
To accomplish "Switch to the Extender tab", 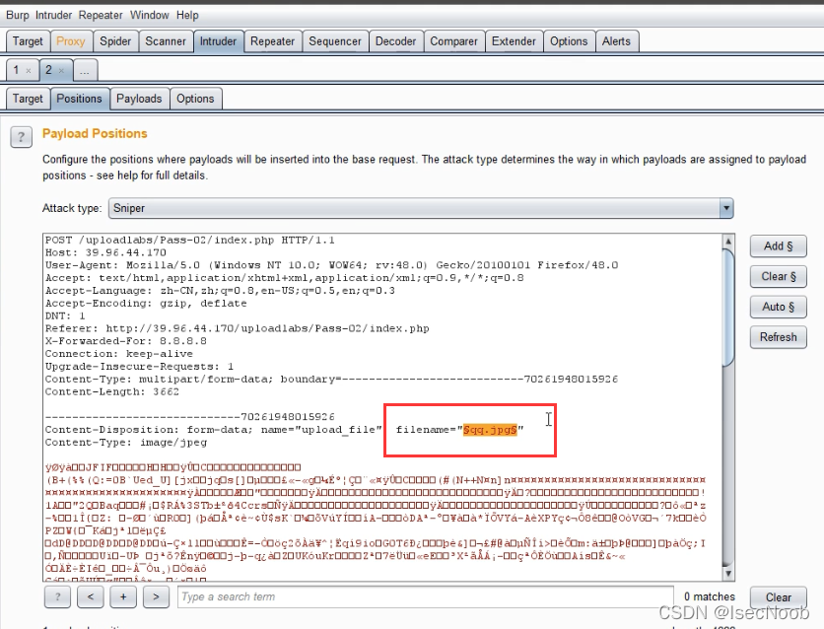I will (514, 41).
